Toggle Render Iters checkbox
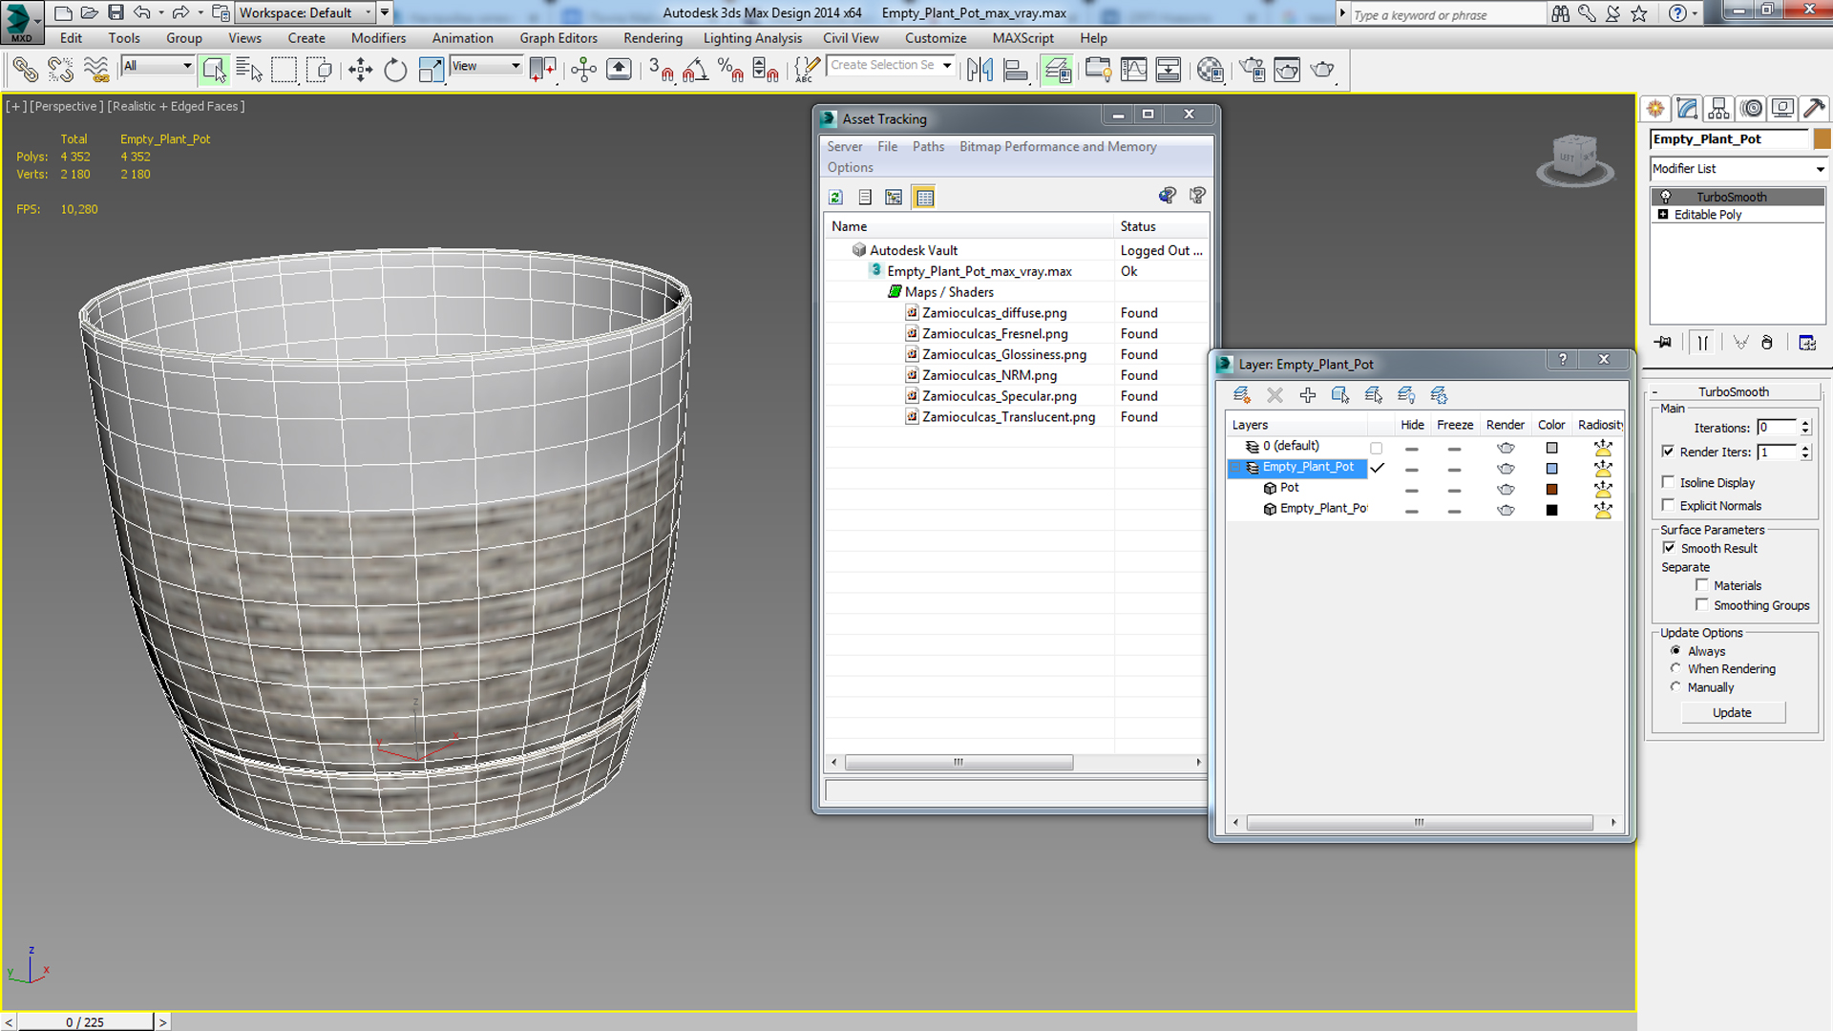Image resolution: width=1833 pixels, height=1031 pixels. [1668, 452]
